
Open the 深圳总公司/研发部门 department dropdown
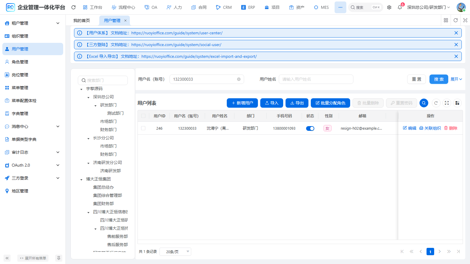(x=428, y=7)
